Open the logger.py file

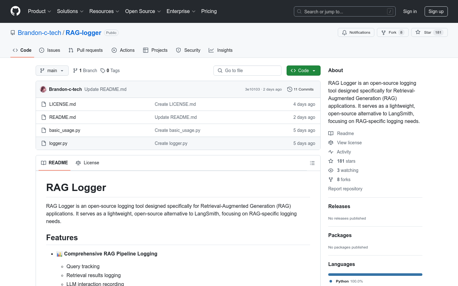pos(58,143)
